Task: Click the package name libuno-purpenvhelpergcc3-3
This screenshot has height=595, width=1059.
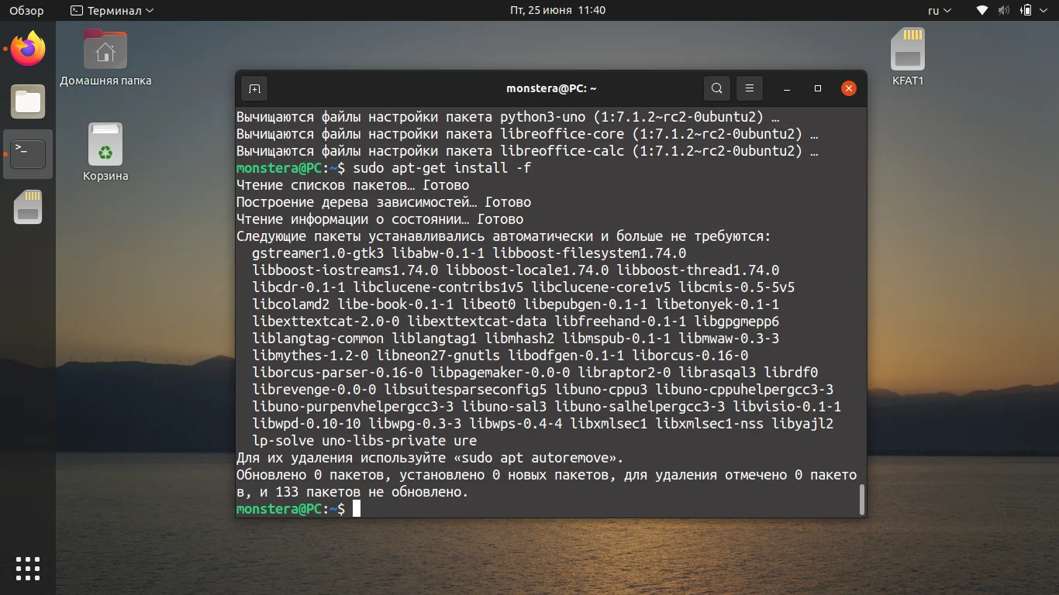Action: point(353,407)
